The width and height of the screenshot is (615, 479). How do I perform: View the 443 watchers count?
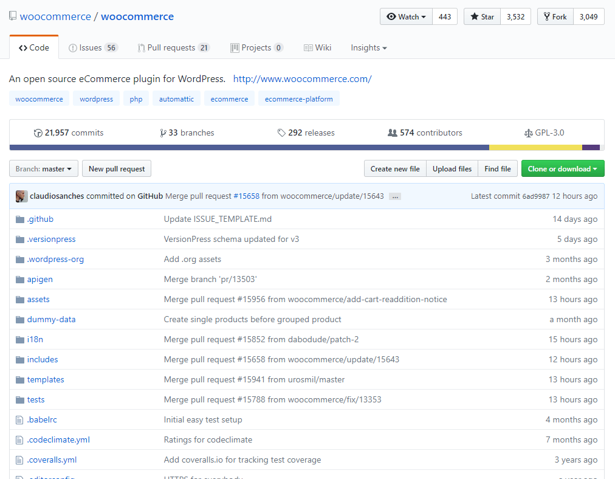(445, 16)
